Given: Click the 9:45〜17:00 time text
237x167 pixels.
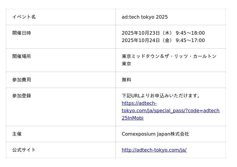Looking at the screenshot, I should tap(190, 41).
